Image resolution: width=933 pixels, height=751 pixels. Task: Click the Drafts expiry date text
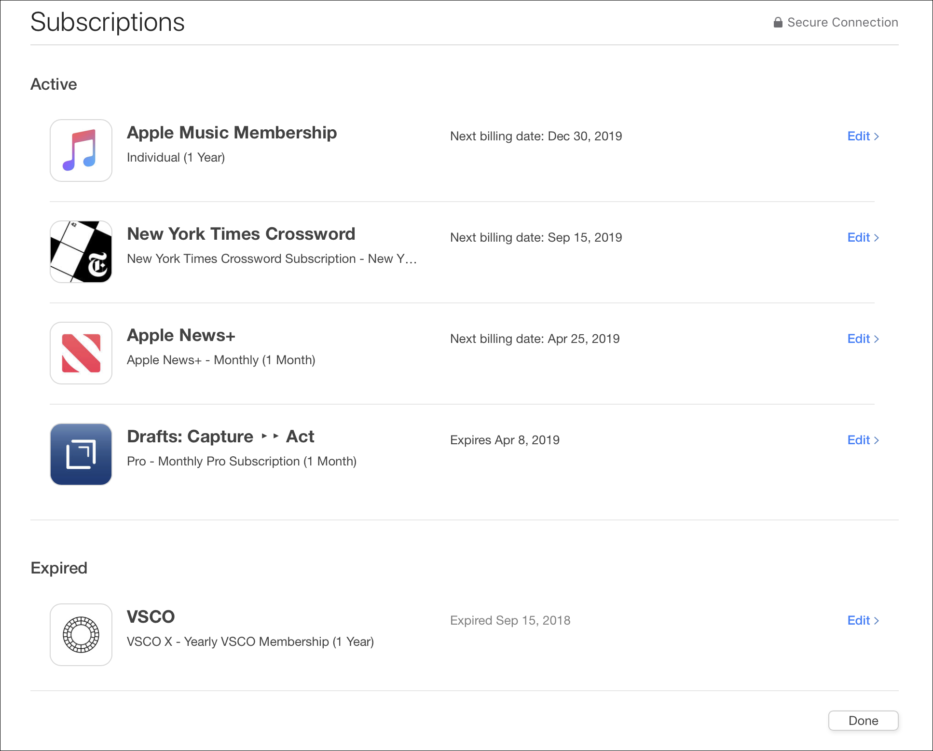pos(505,440)
